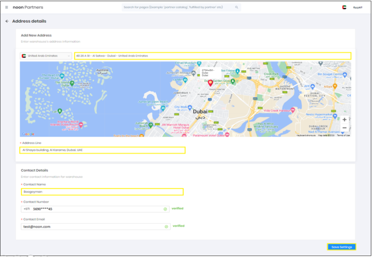Select the City Walk map marker
The height and width of the screenshot is (257, 372).
[190, 108]
